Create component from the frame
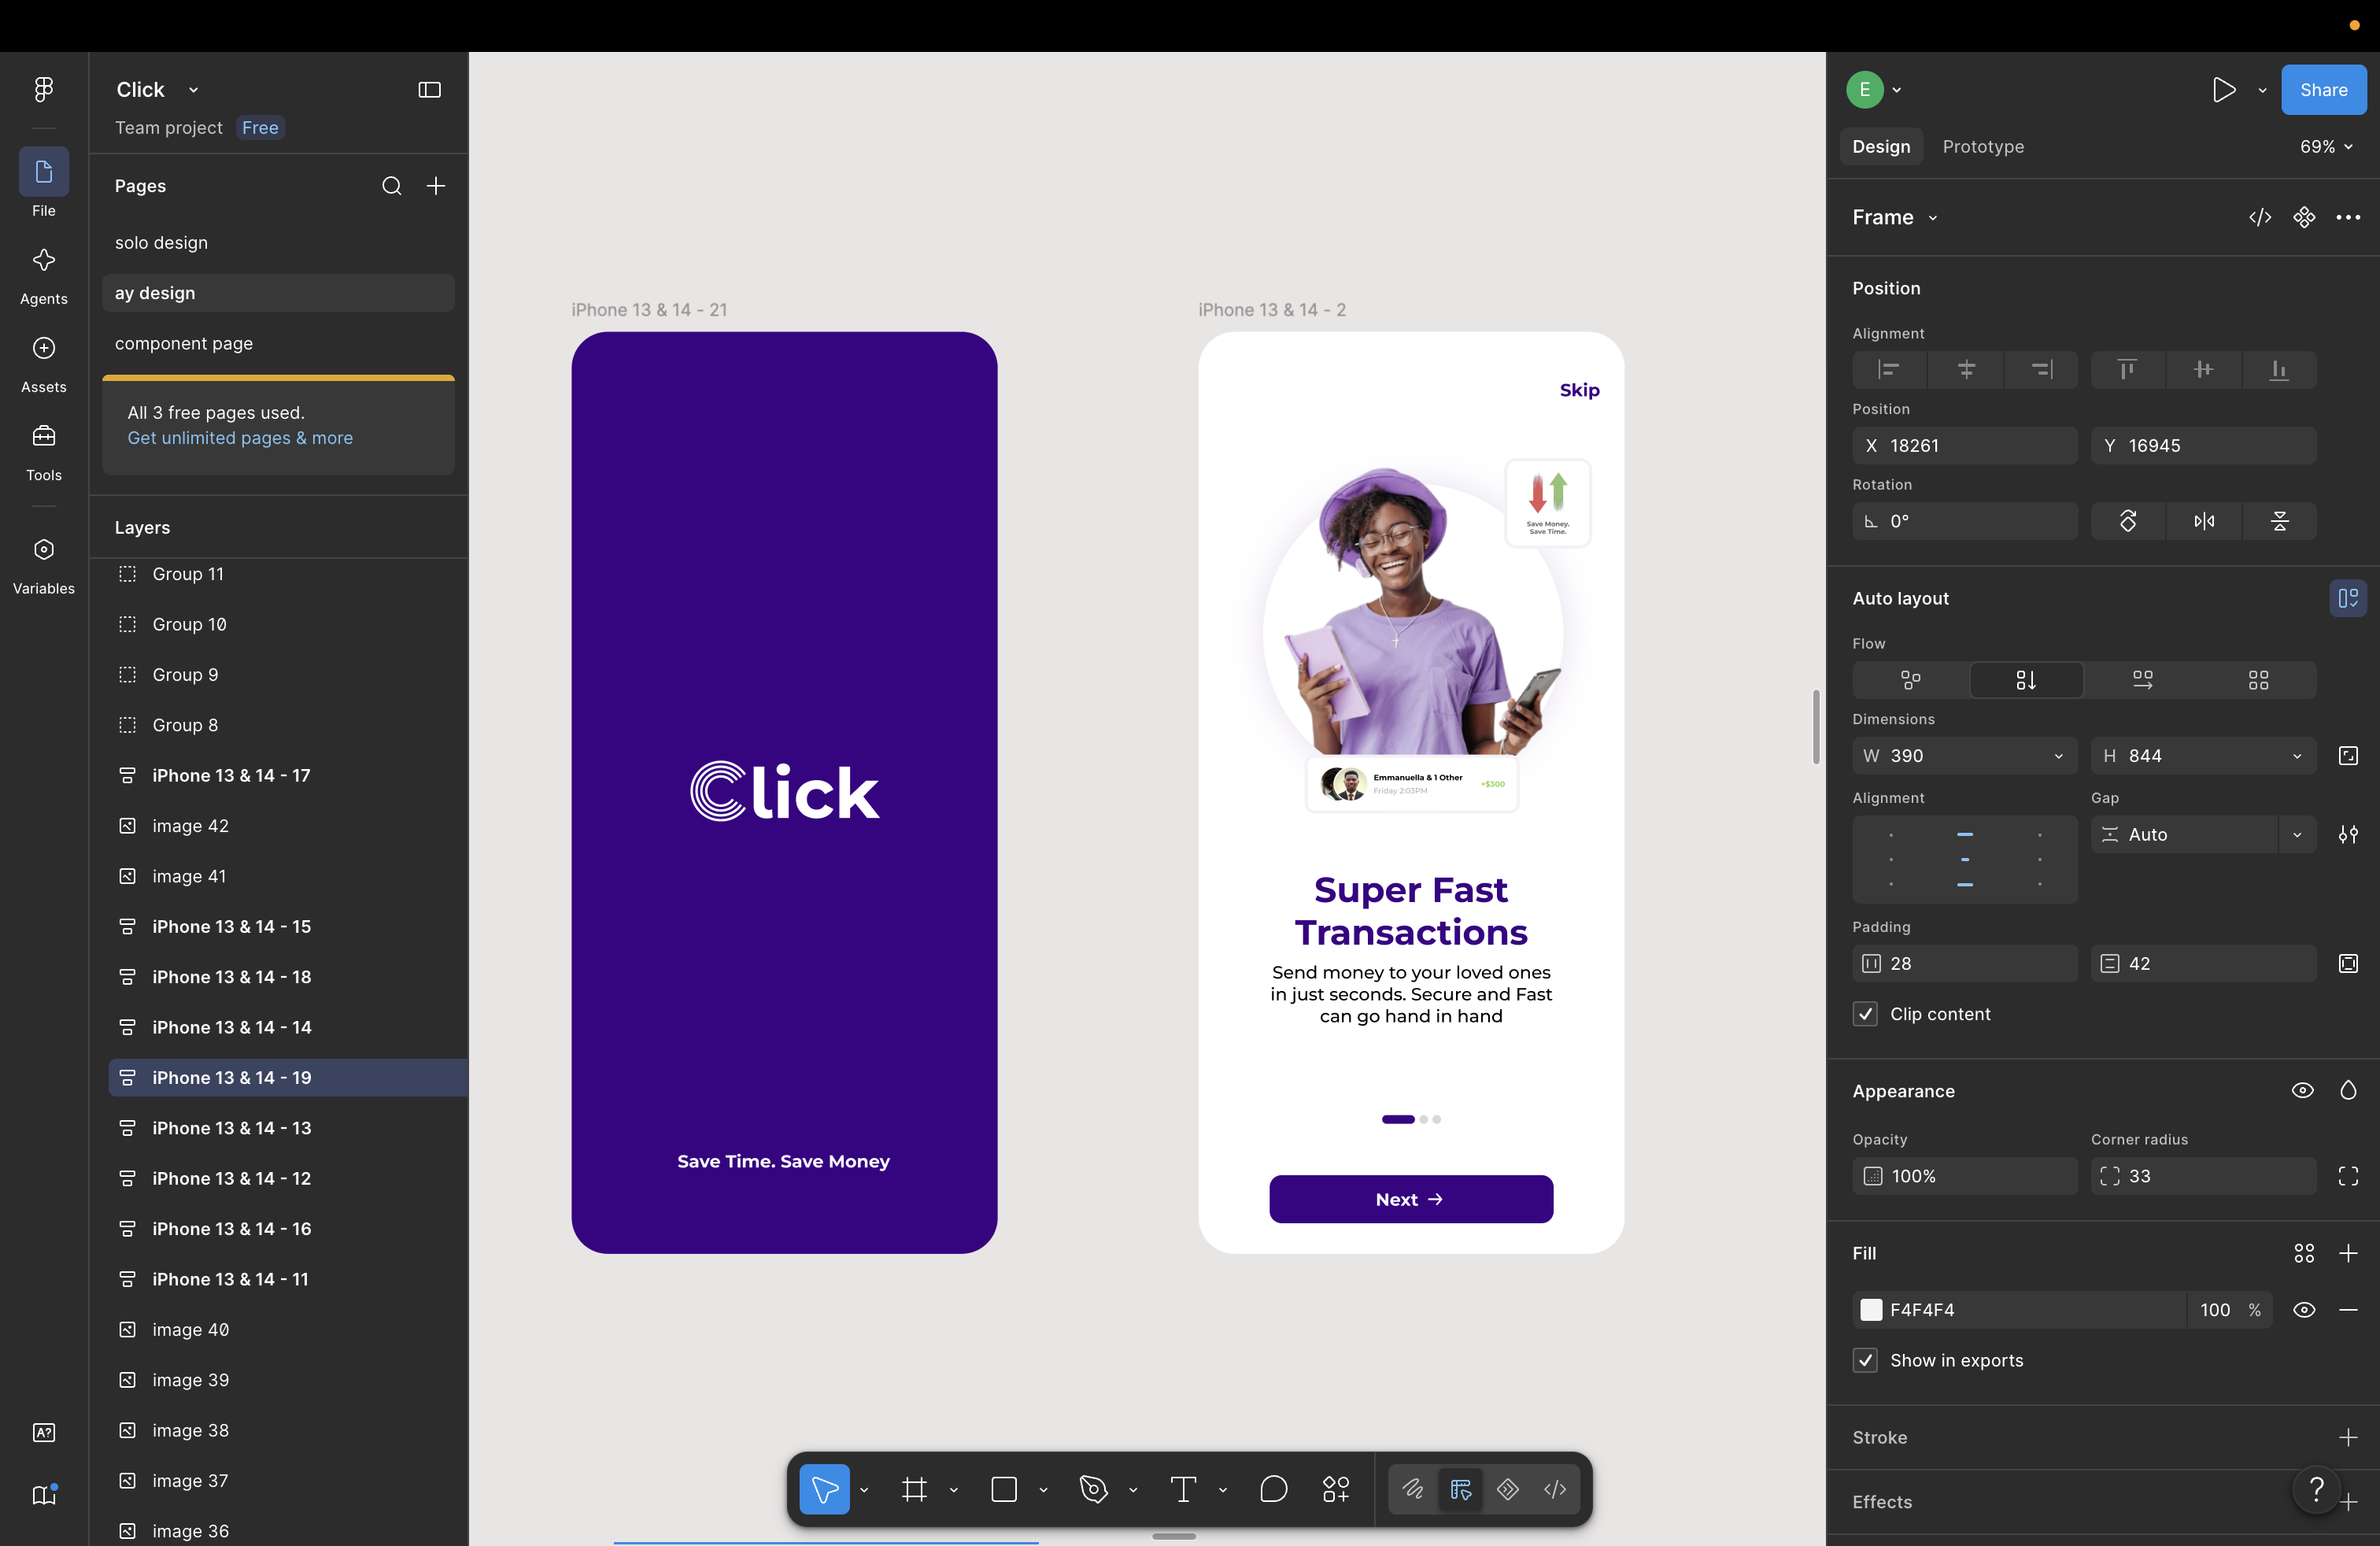Screen dimensions: 2380x1546 click(x=2304, y=218)
